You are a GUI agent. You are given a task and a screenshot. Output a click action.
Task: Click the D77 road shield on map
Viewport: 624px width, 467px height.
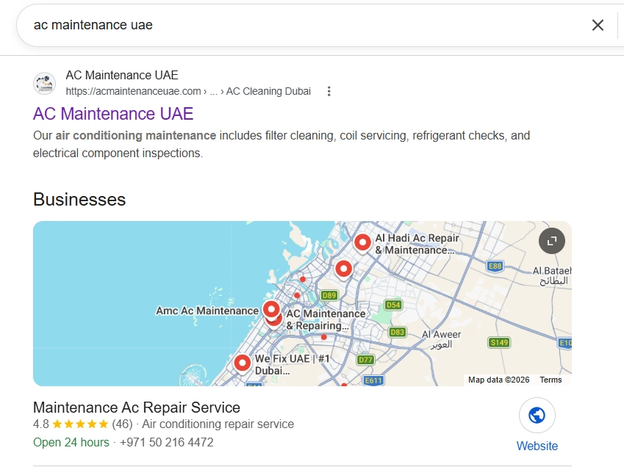(x=365, y=360)
